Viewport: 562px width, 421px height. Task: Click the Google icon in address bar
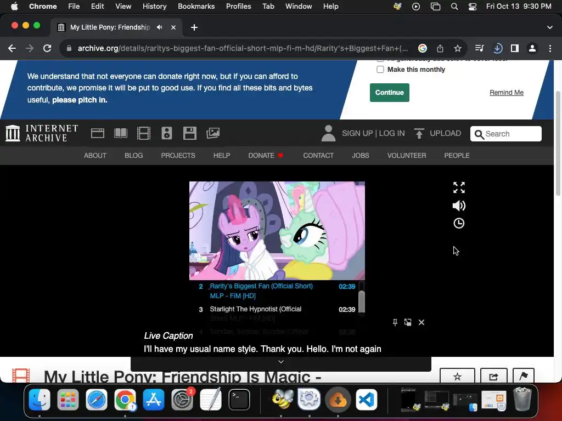pyautogui.click(x=423, y=48)
